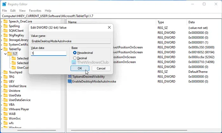The image size is (222, 133).
Task: Click the DefaultTheme data cell
Action: click(198, 72)
